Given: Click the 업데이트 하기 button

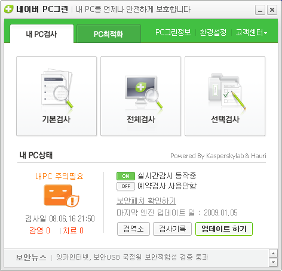Looking at the screenshot, I should (224, 229).
